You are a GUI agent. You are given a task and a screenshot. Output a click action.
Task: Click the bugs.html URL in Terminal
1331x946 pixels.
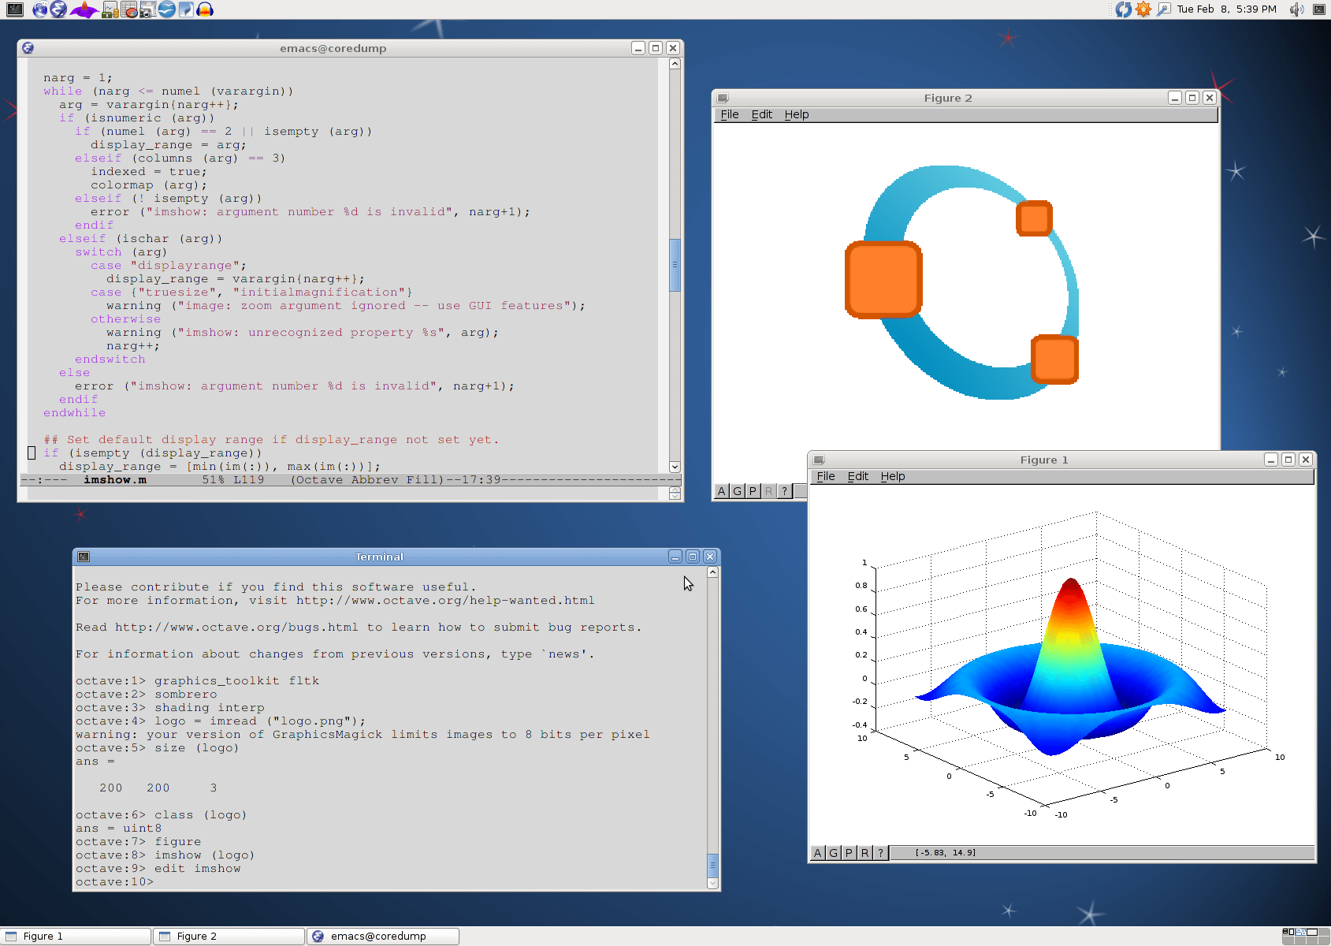pyautogui.click(x=236, y=628)
